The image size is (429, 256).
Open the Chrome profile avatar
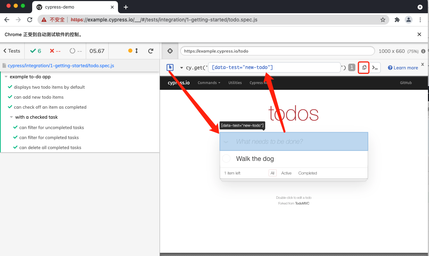[409, 20]
